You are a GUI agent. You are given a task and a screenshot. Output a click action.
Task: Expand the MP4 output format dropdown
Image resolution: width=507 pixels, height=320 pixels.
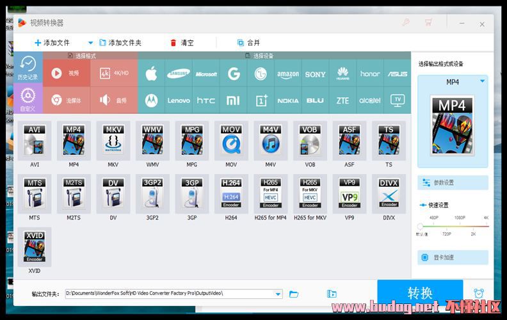(483, 81)
